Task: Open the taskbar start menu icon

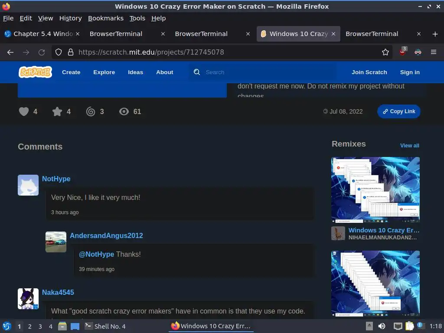Action: tap(7, 326)
